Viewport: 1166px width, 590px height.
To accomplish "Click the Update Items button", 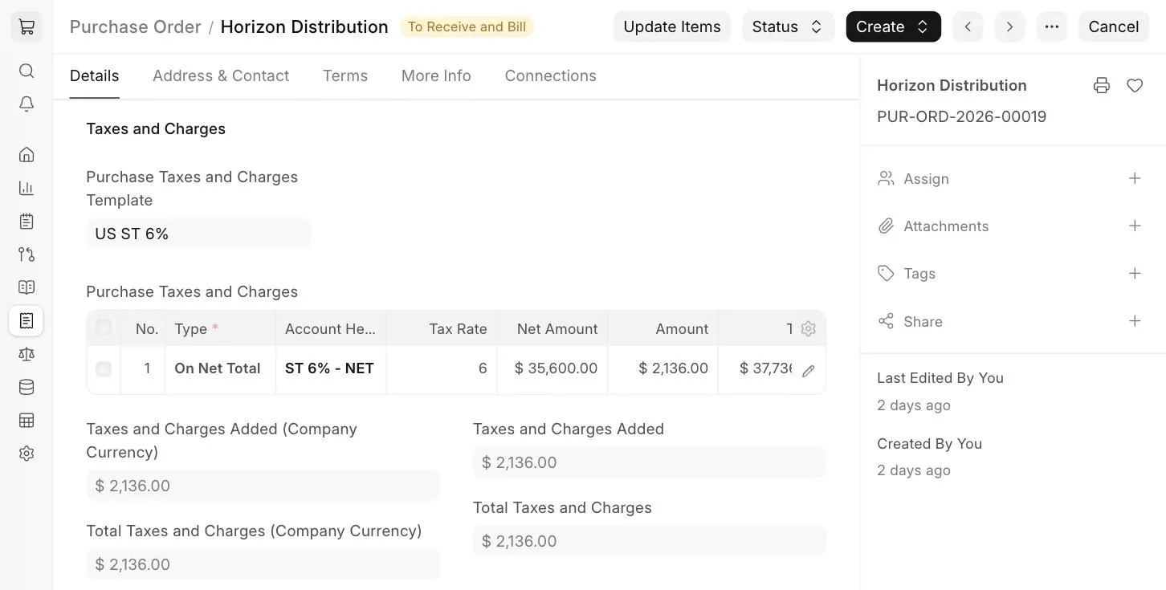I will (x=672, y=26).
